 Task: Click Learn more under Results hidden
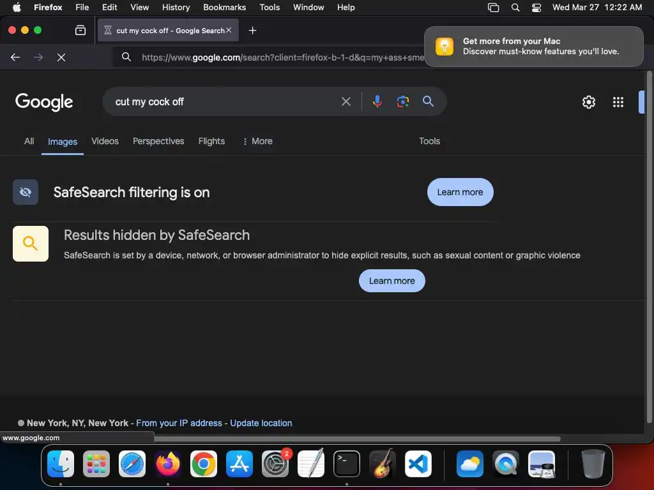tap(392, 281)
